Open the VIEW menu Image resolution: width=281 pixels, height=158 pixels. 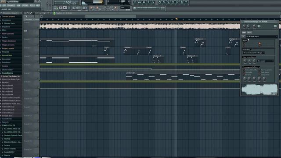coord(18,6)
